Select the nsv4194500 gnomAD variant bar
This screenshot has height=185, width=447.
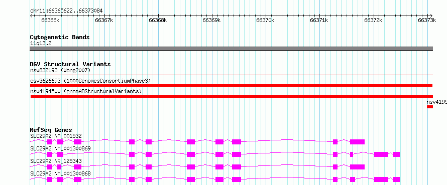click(232, 96)
